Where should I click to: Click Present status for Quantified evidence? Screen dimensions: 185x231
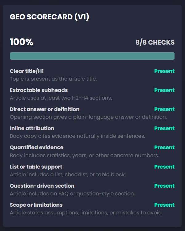click(x=164, y=147)
